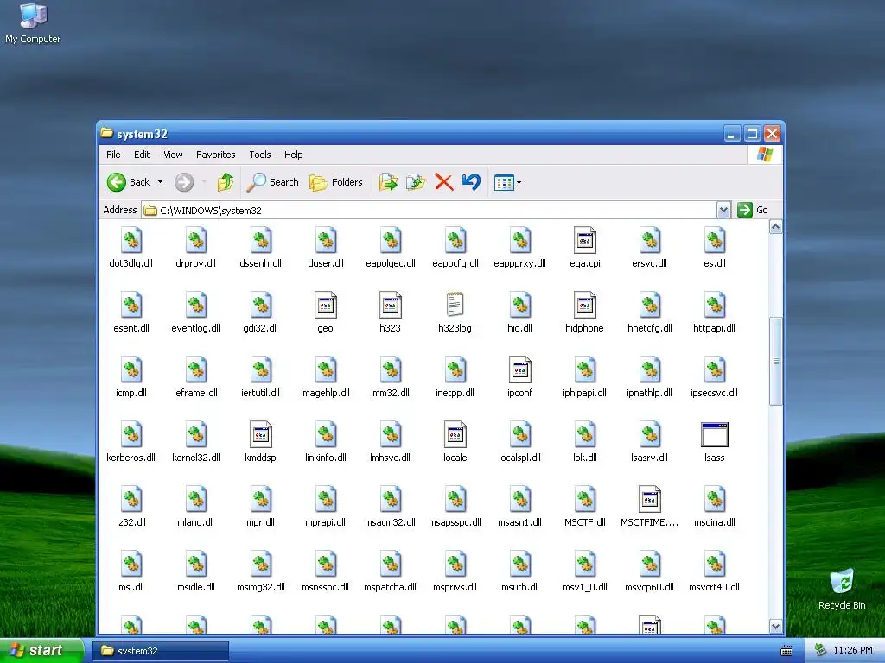Open the Favorites menu

(x=215, y=155)
